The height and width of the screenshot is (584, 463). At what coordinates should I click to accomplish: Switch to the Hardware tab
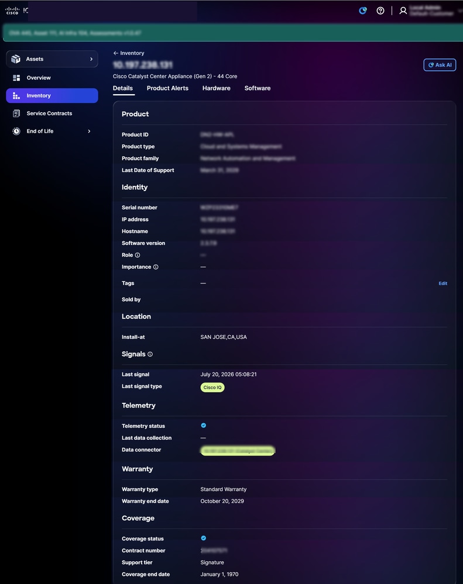click(216, 88)
